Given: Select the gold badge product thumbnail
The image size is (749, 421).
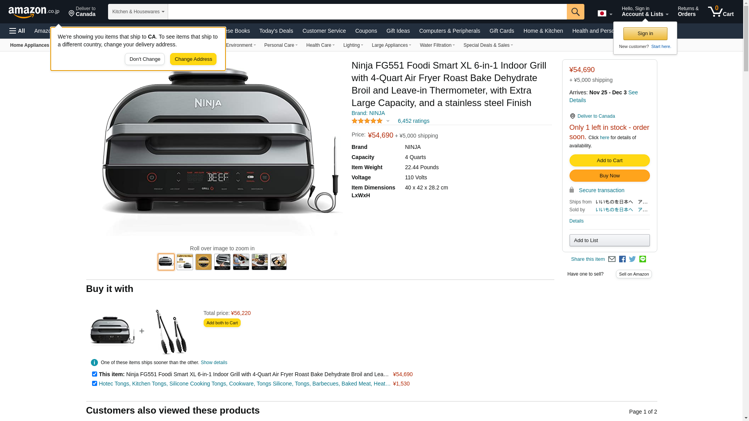Looking at the screenshot, I should pyautogui.click(x=204, y=262).
